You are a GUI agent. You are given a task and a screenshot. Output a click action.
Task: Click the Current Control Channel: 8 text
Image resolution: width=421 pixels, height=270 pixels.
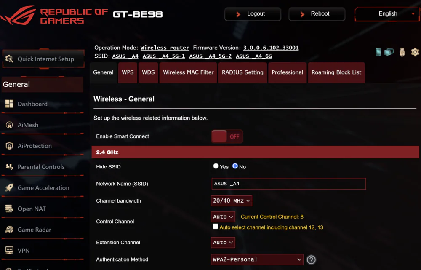click(272, 217)
